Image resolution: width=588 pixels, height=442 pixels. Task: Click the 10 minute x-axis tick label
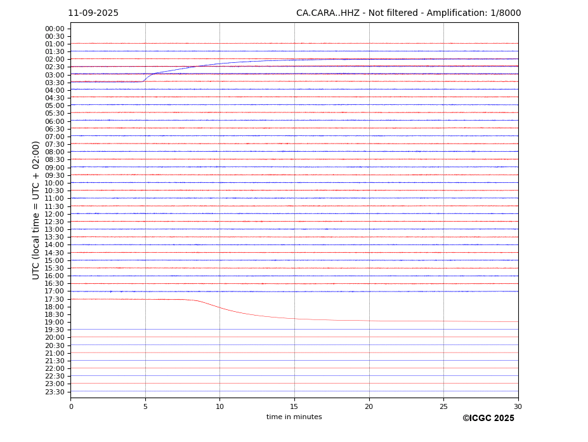219,406
